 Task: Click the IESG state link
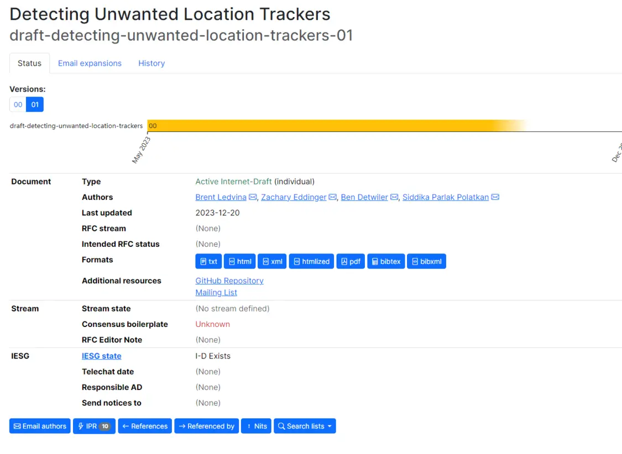tap(102, 356)
